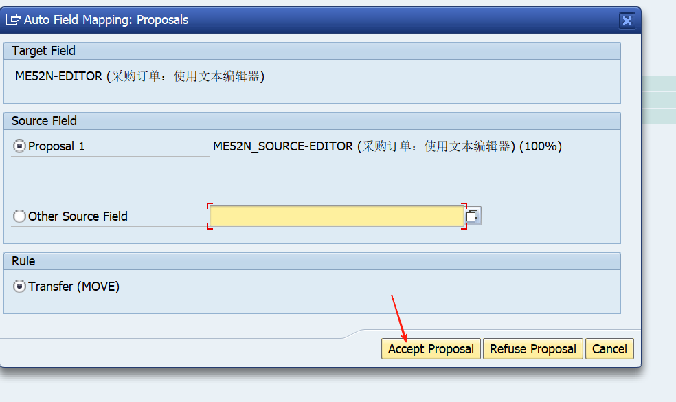Click the Auto Field Mapping dialog title icon

pyautogui.click(x=13, y=19)
